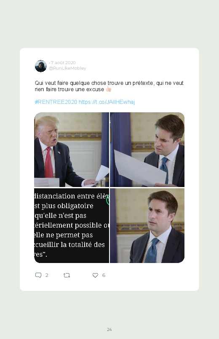
Task: Click the tweet line starting 'Qui veut faire'
Action: click(109, 83)
